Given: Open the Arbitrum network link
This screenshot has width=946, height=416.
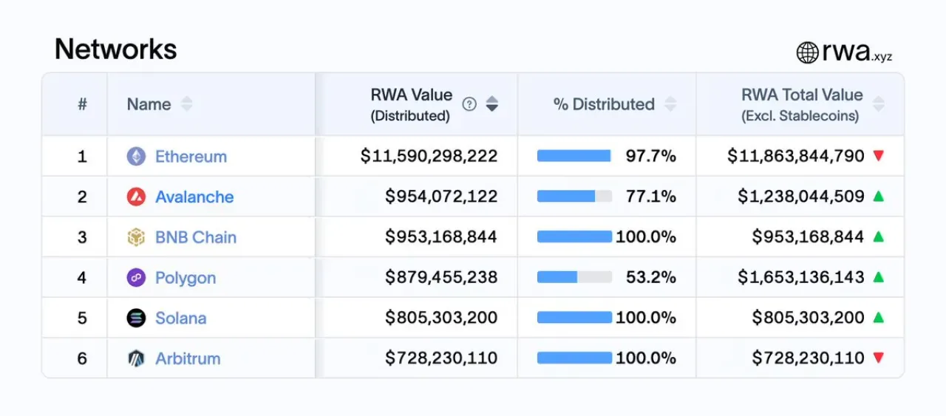Looking at the screenshot, I should point(188,358).
